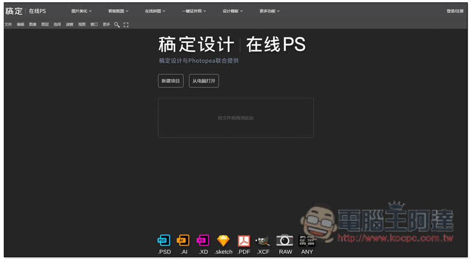Click the .PDF file format icon
Image resolution: width=471 pixels, height=260 pixels.
tap(244, 241)
